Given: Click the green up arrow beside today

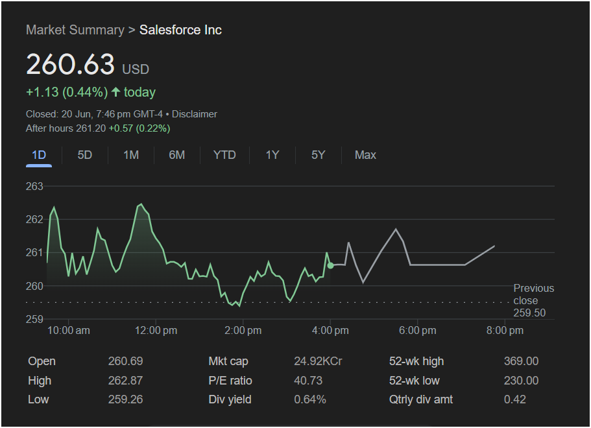Looking at the screenshot, I should (115, 92).
